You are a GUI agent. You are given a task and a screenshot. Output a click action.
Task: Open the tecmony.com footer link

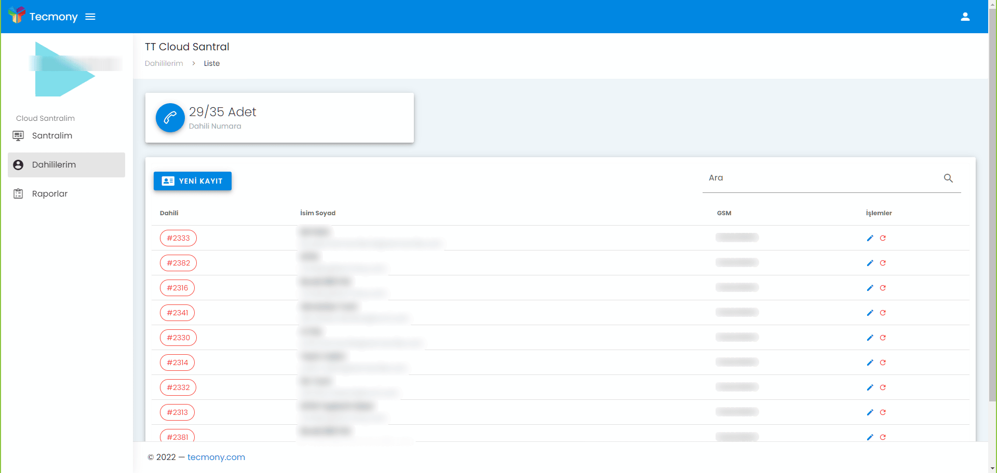pyautogui.click(x=216, y=457)
